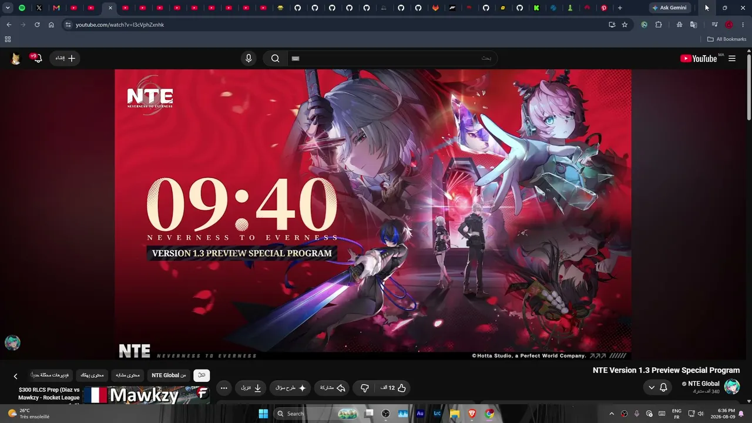This screenshot has height=423, width=752.
Task: Bookmark this page with the star
Action: point(625,25)
